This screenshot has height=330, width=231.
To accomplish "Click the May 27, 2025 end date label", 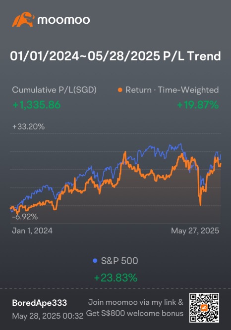I will point(195,231).
